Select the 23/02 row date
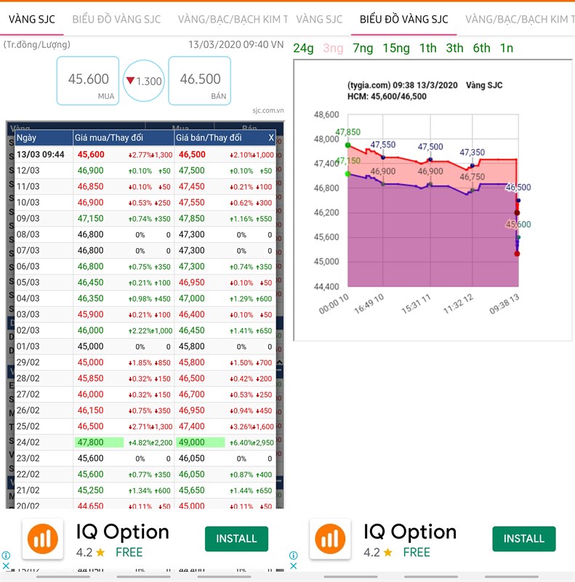Image resolution: width=575 pixels, height=582 pixels. (28, 458)
